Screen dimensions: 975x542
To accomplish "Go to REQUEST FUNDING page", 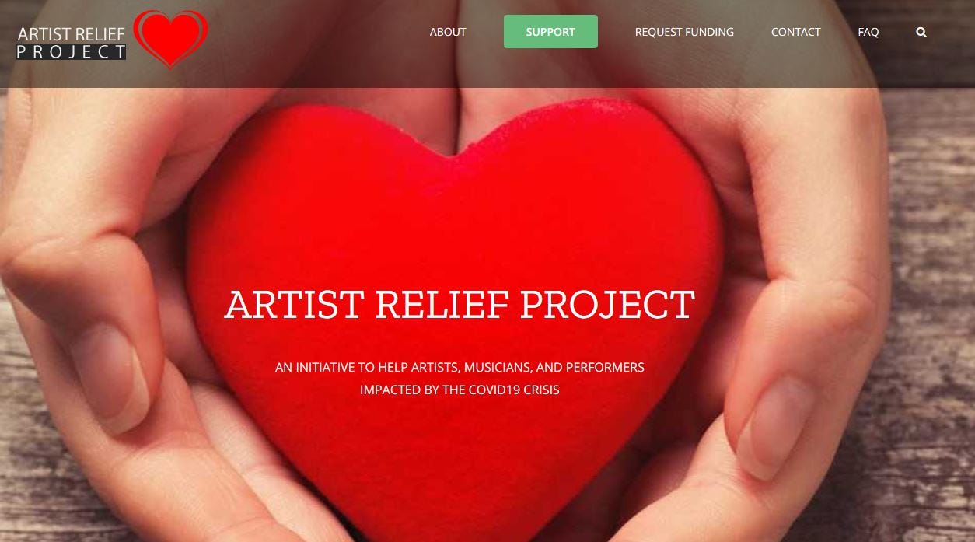I will point(684,32).
